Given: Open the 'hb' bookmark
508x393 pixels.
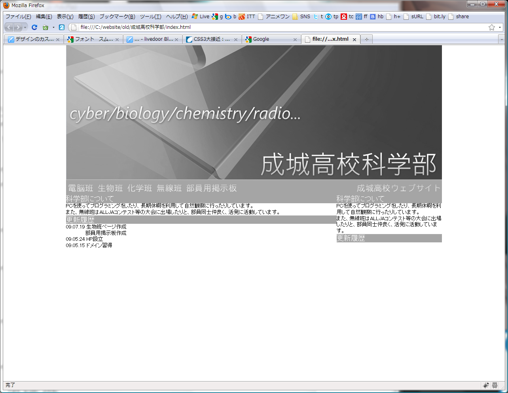Looking at the screenshot, I should [377, 17].
